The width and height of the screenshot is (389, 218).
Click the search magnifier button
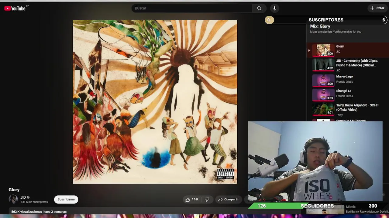point(259,8)
